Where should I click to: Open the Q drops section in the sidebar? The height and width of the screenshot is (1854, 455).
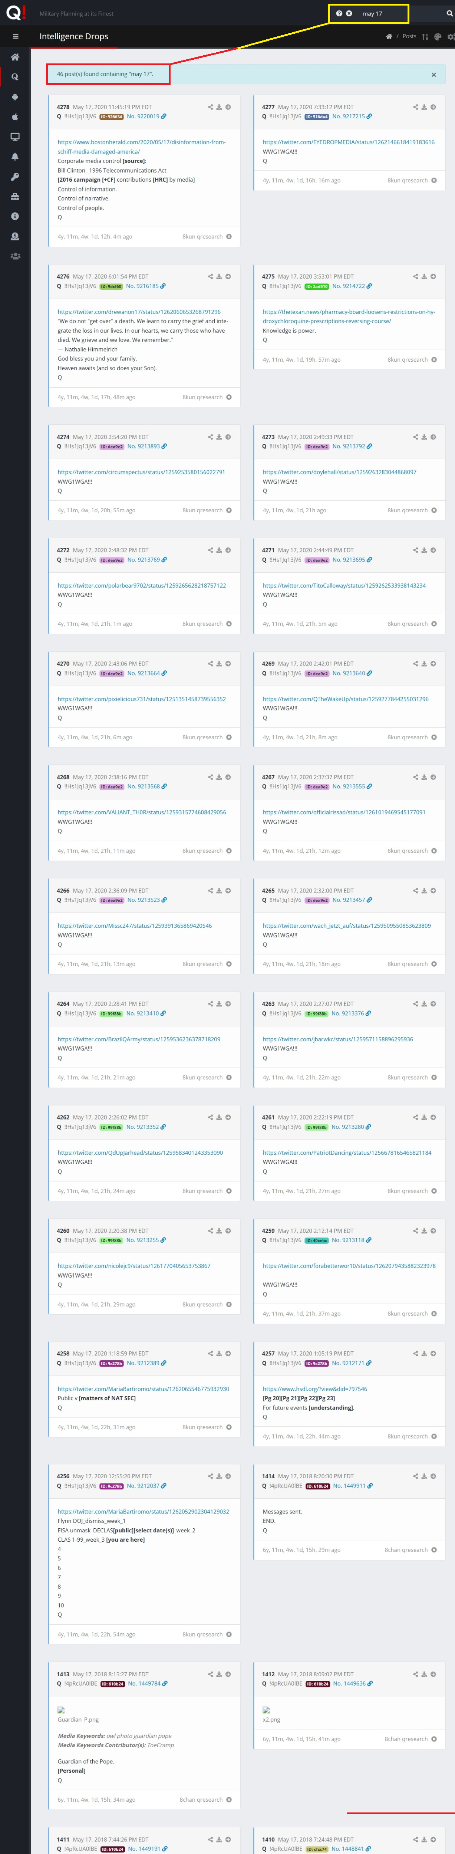[15, 76]
